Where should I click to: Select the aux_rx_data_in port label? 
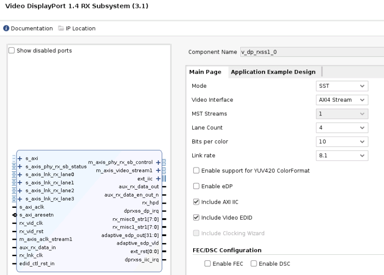(x=38, y=248)
